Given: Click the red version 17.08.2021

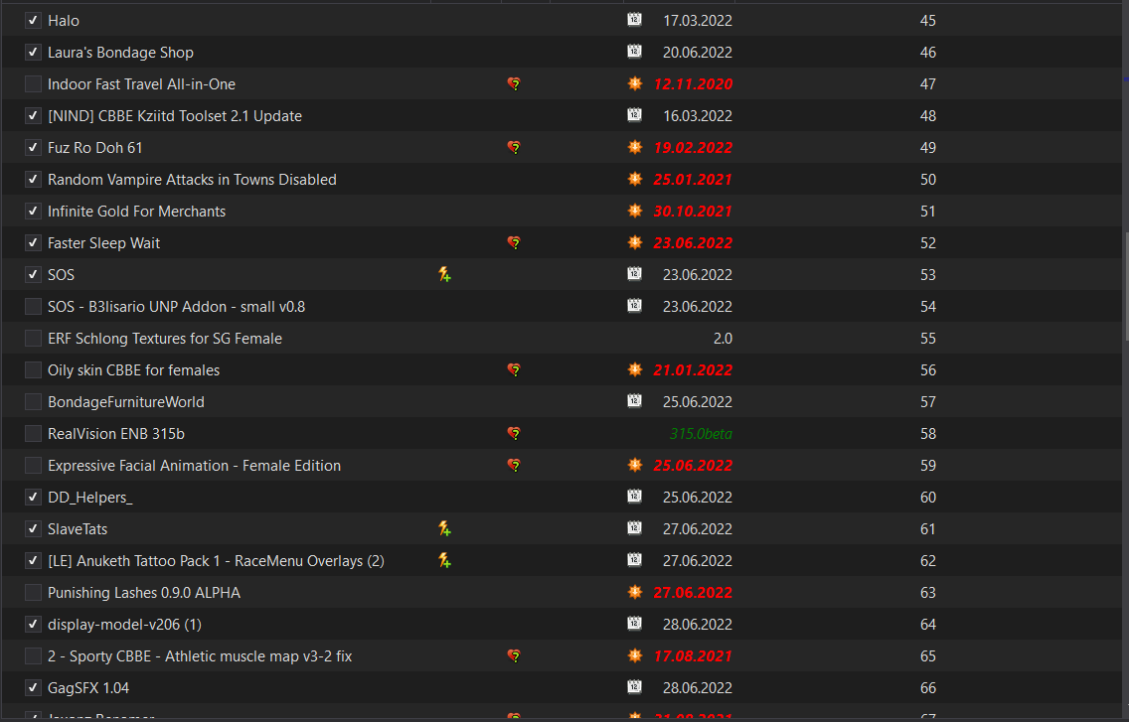Looking at the screenshot, I should coord(693,655).
